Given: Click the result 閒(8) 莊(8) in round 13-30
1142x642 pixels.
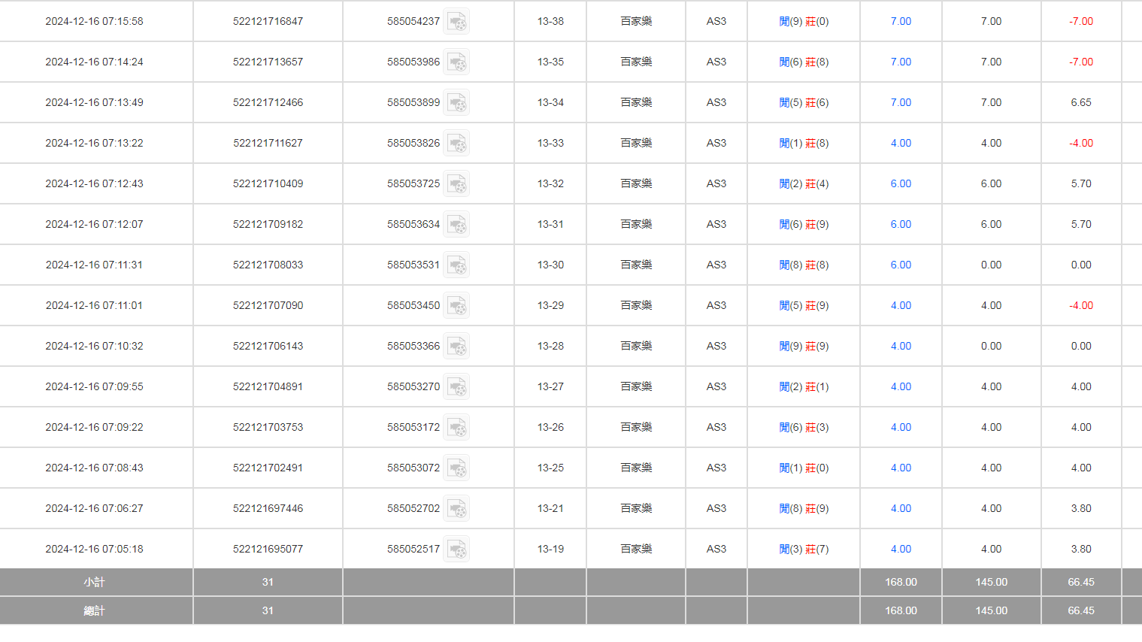Looking at the screenshot, I should (804, 265).
